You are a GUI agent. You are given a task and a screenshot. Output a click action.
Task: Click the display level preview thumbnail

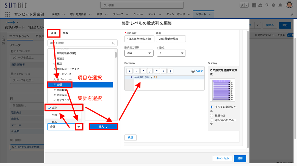pyautogui.click(x=222, y=90)
